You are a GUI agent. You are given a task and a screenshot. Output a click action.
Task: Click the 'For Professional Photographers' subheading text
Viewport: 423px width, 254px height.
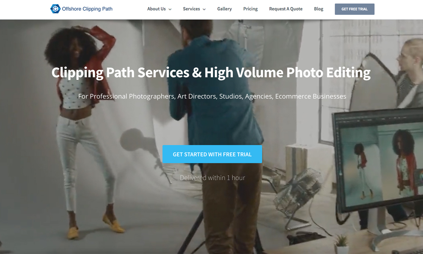212,96
